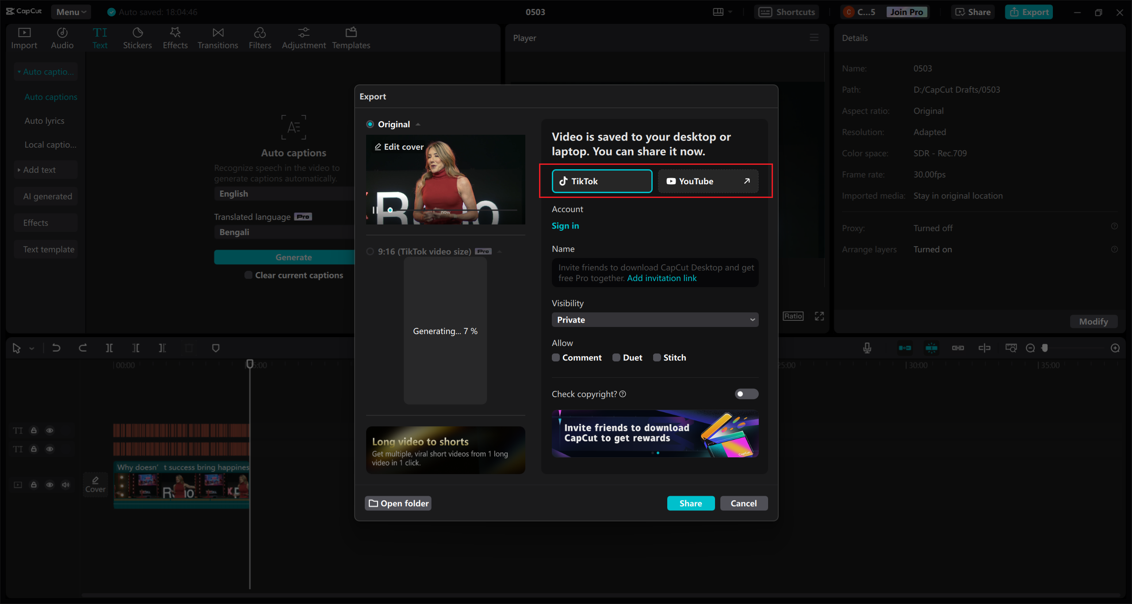Screen dimensions: 1132x604
Task: Open the Audio panel
Action: point(62,38)
